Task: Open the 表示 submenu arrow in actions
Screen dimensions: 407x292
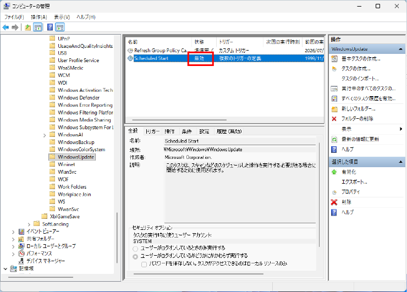Action: (x=401, y=129)
